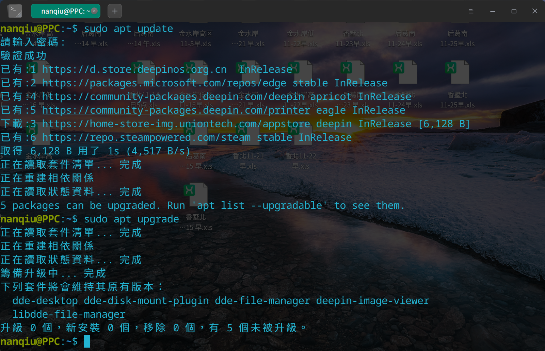Click the d.store.deepinos.org.cn URL

134,69
